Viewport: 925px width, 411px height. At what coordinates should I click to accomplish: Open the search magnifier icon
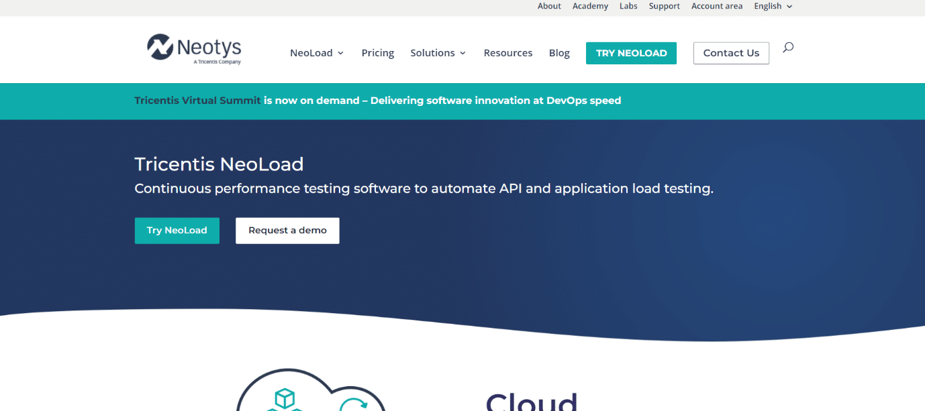pyautogui.click(x=788, y=48)
